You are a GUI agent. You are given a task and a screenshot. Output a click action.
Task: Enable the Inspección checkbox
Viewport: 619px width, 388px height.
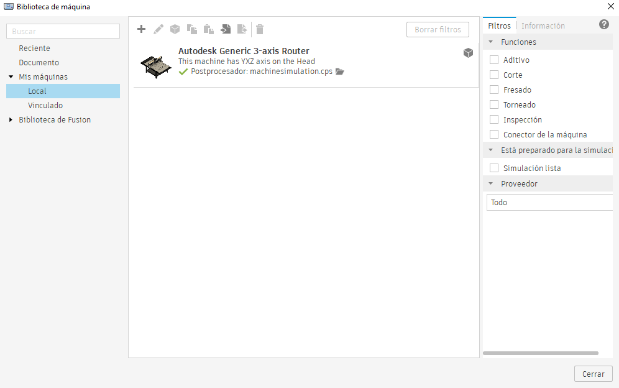click(494, 119)
